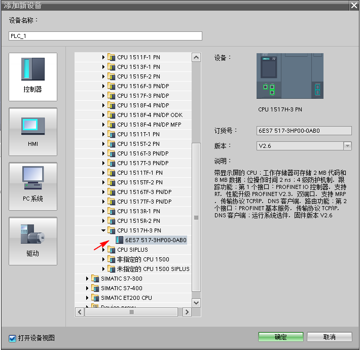
Task: Expand the CPU SIPLUS node
Action: click(x=103, y=250)
